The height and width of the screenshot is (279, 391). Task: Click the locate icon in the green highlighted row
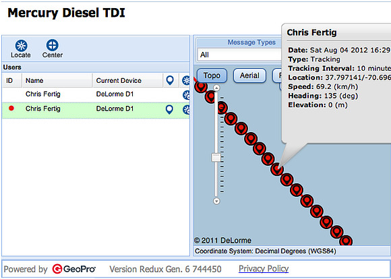click(x=186, y=110)
